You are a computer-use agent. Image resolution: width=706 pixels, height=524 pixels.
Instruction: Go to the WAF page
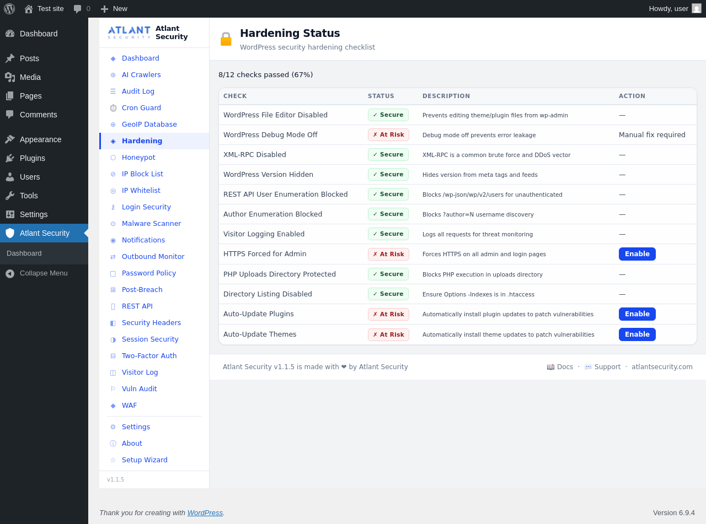point(154,406)
